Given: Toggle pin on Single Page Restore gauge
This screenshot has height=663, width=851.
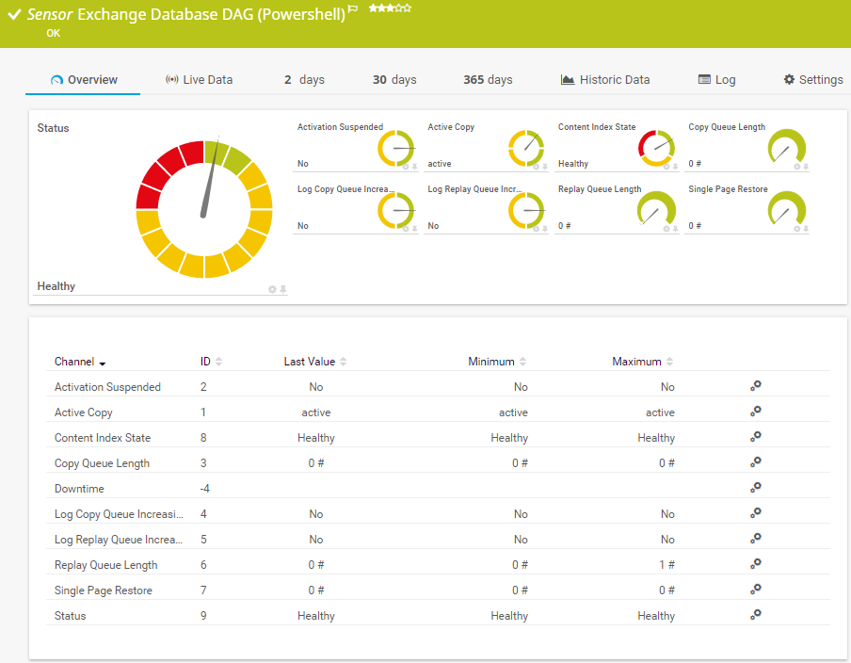Looking at the screenshot, I should pos(806,229).
